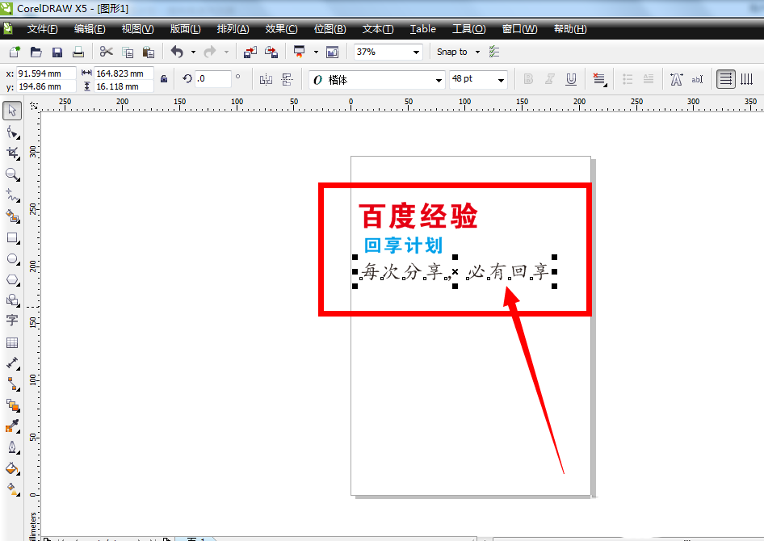Select the Shape edit tool
The image size is (764, 541).
point(12,132)
